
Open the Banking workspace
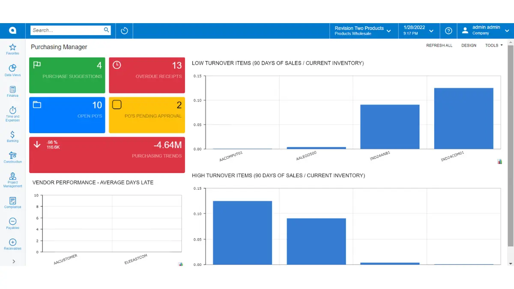coord(12,137)
